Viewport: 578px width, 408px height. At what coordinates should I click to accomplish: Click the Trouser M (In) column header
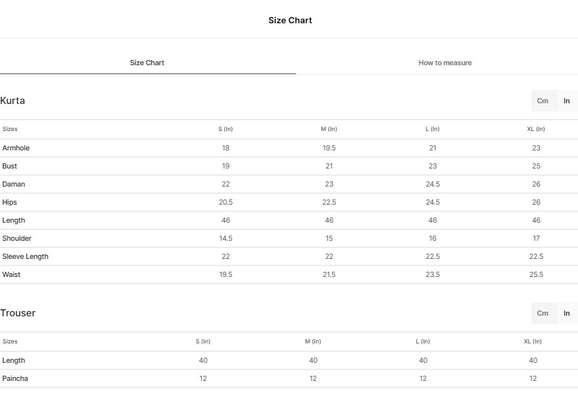click(x=313, y=342)
